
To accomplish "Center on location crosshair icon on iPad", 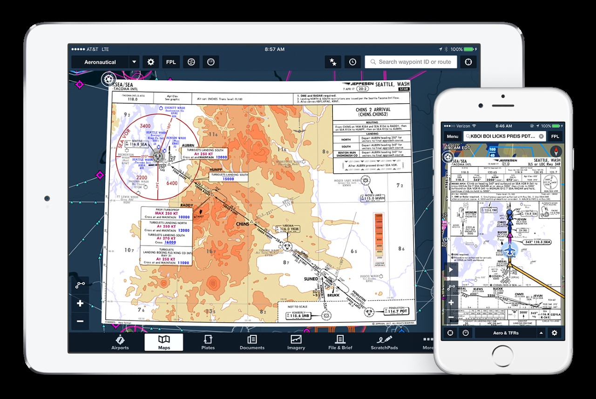I will coord(468,62).
